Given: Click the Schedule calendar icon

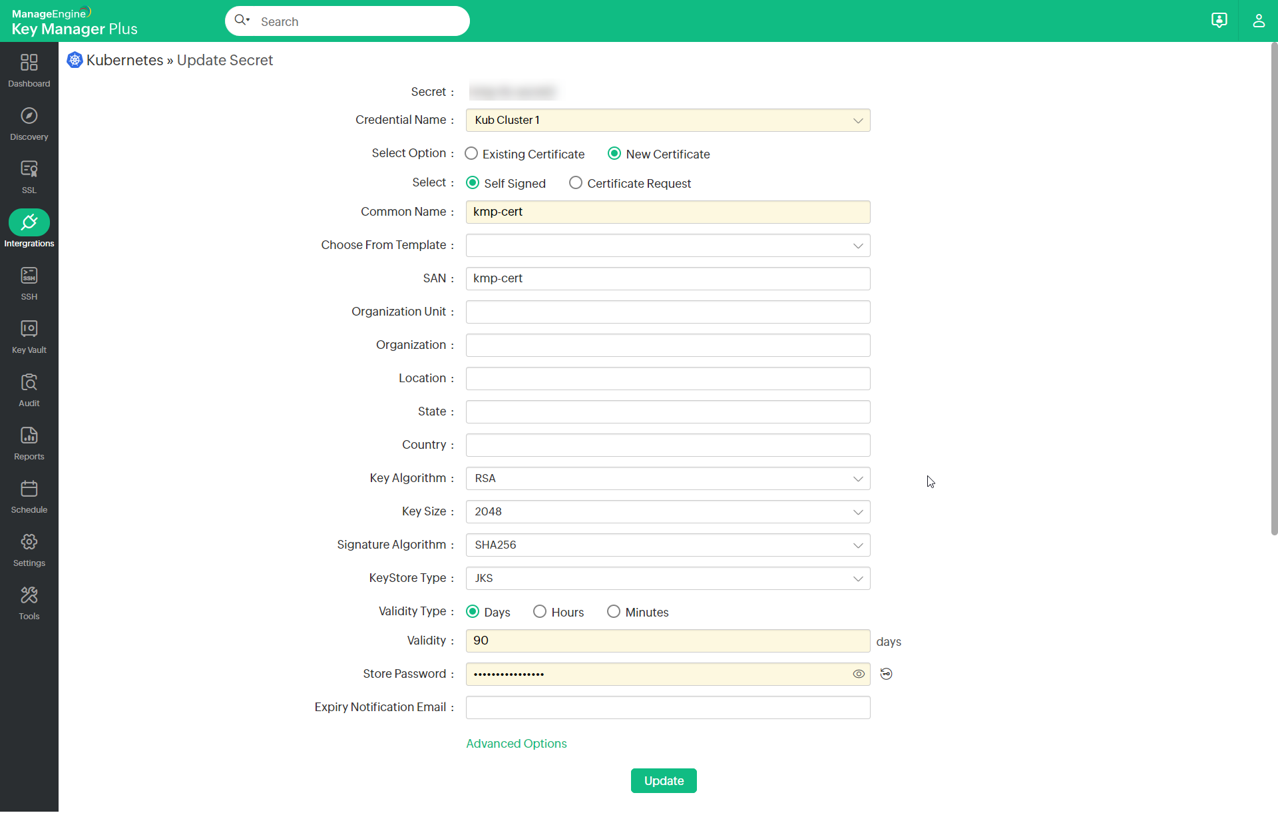Looking at the screenshot, I should [x=29, y=489].
